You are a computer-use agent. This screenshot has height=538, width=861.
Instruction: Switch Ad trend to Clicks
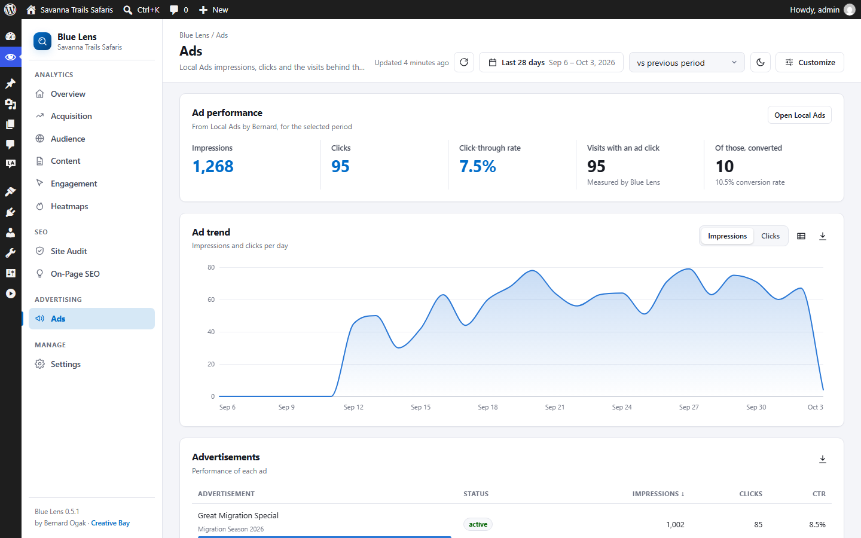click(770, 236)
